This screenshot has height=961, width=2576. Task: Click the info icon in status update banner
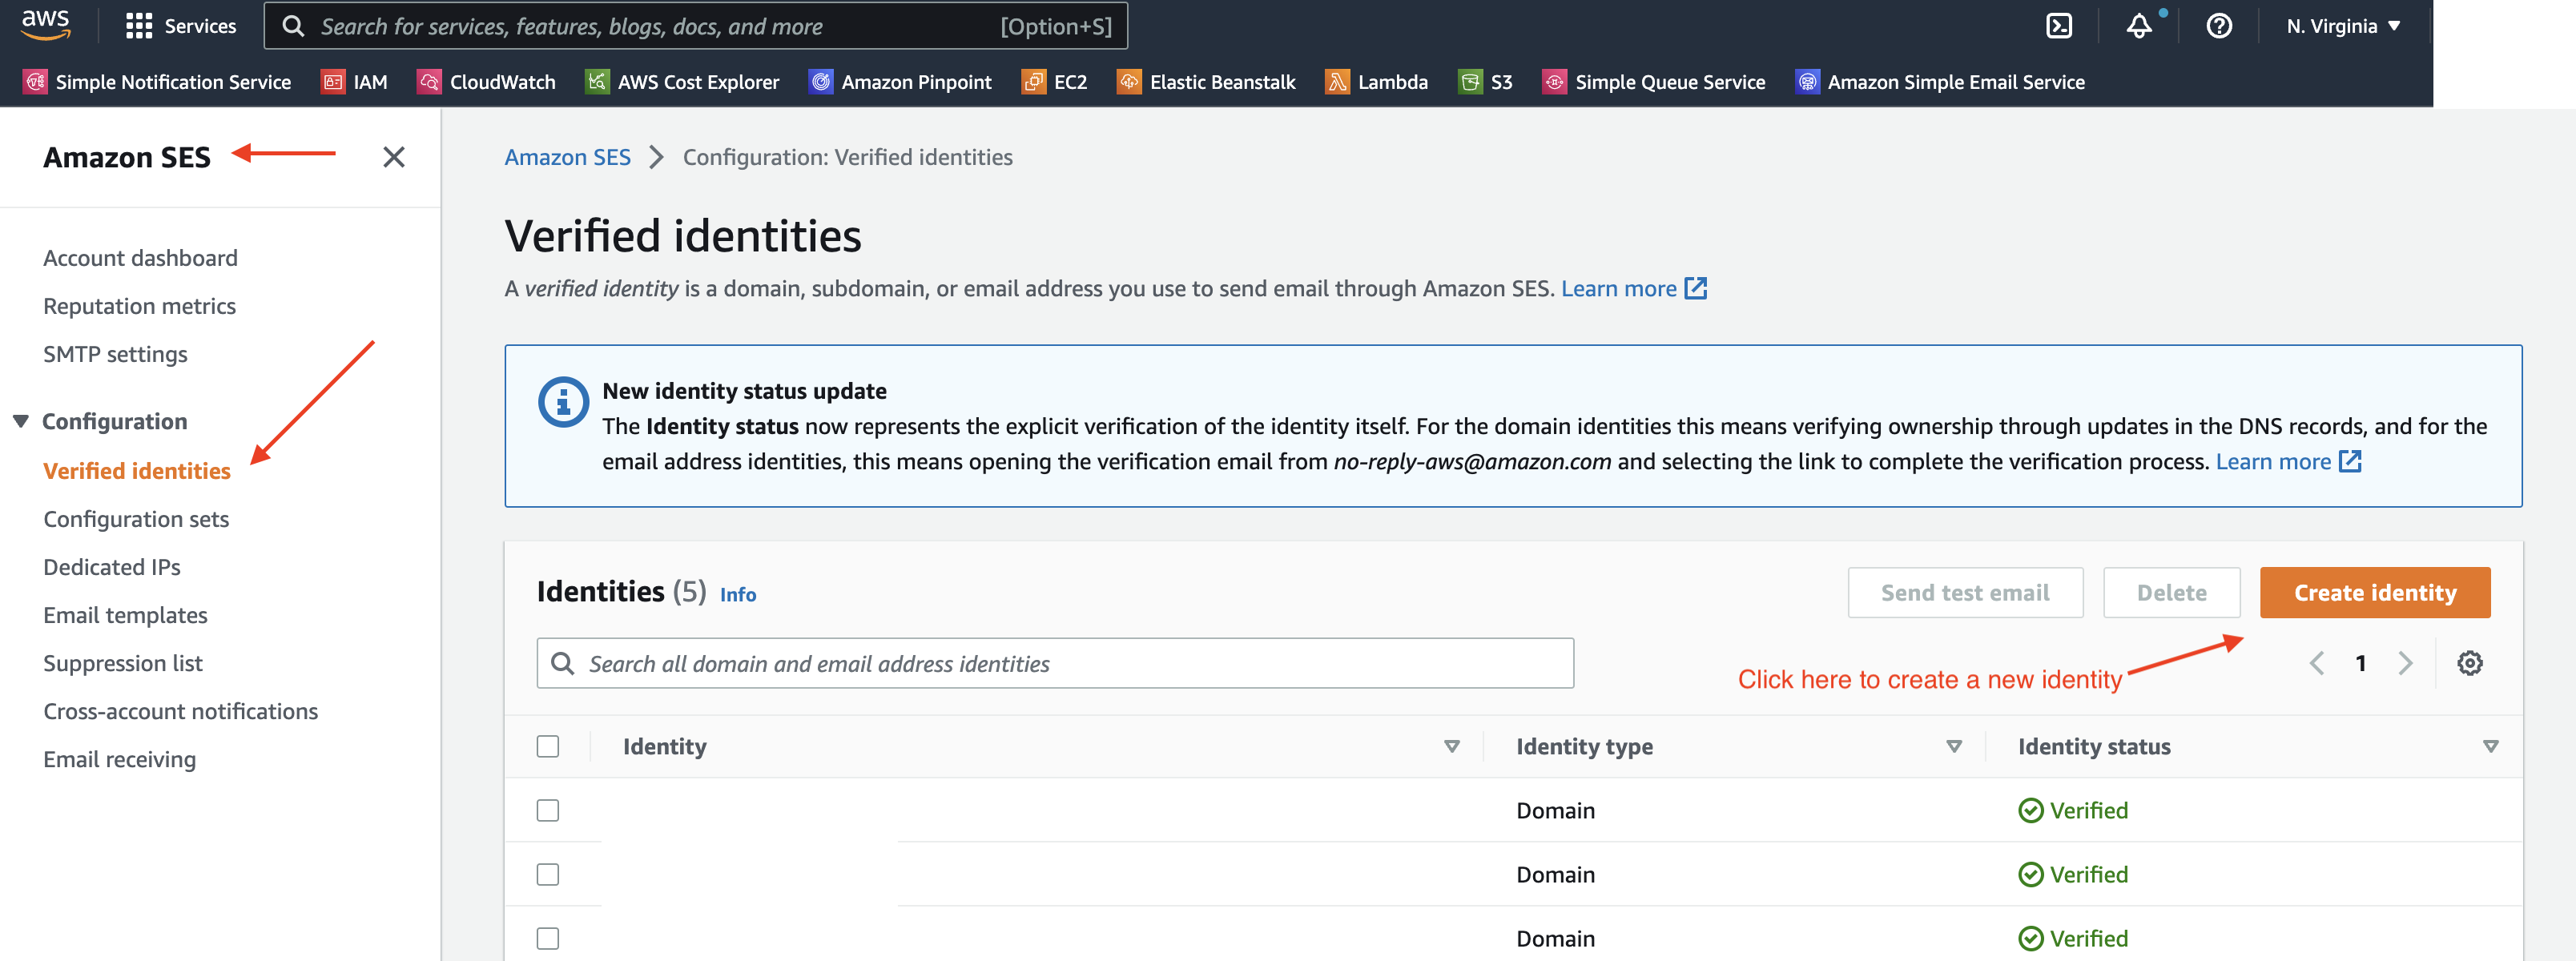click(x=563, y=402)
